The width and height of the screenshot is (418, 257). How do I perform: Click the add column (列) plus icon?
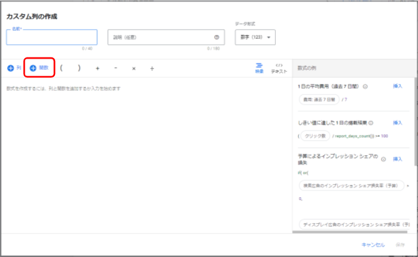pos(10,68)
